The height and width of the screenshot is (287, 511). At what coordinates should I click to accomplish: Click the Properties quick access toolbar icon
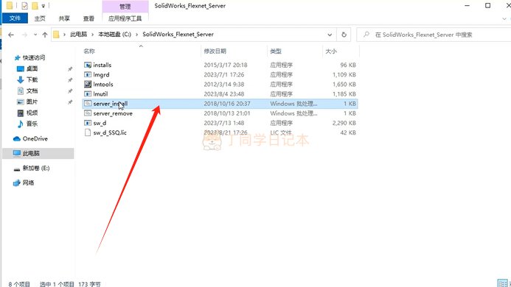tap(25, 6)
